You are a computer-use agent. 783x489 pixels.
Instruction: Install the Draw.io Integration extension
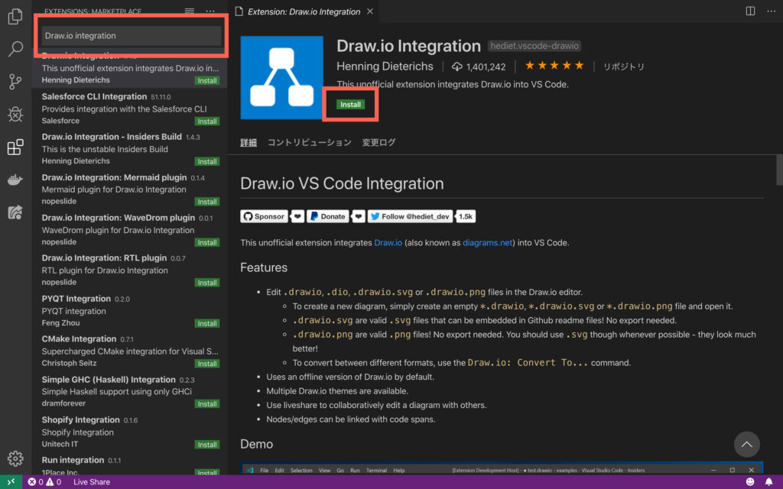[350, 104]
